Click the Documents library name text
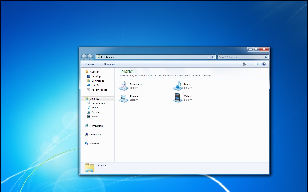Viewport: 308px width, 192px height. pyautogui.click(x=136, y=85)
